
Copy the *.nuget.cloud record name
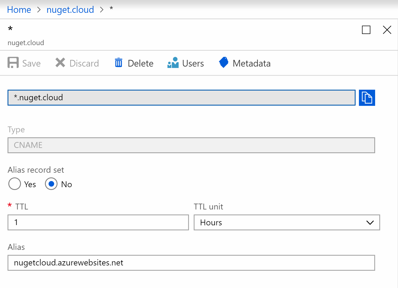[367, 98]
